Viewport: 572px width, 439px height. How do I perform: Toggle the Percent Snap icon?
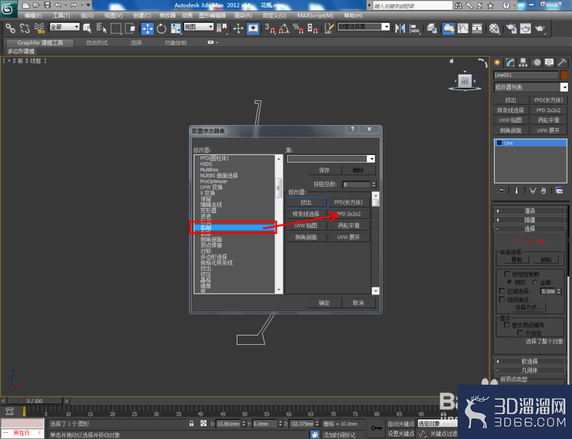[x=298, y=28]
